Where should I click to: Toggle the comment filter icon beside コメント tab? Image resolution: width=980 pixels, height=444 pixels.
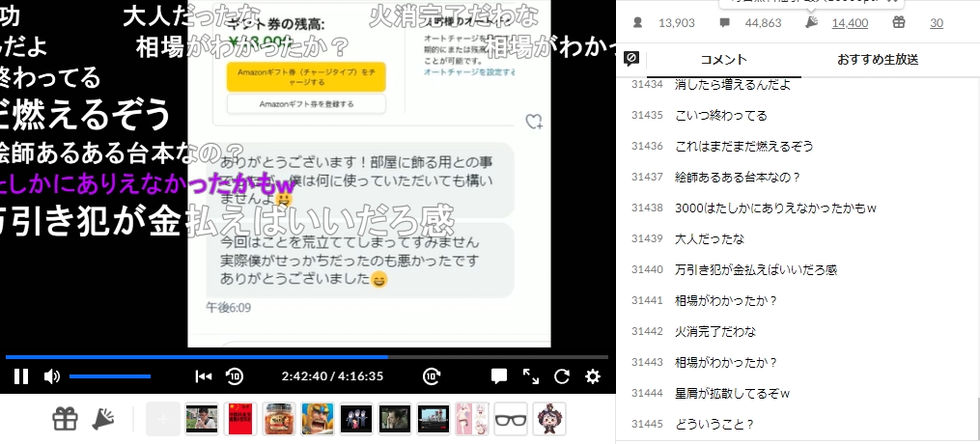tap(631, 59)
